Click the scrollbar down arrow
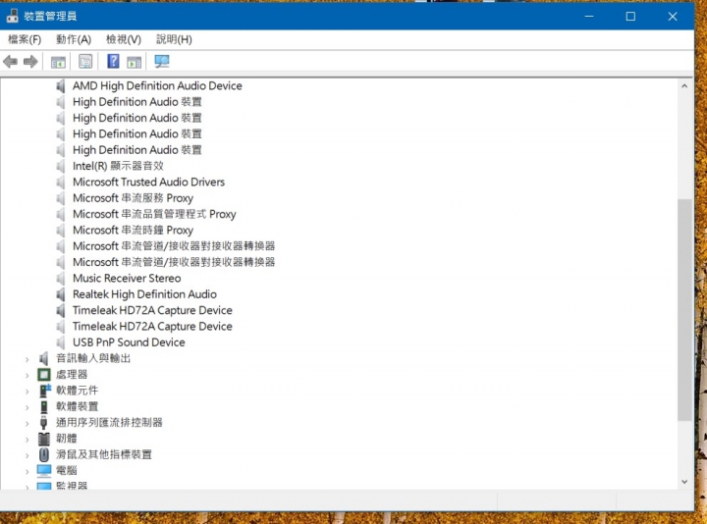The width and height of the screenshot is (707, 524). click(x=684, y=482)
